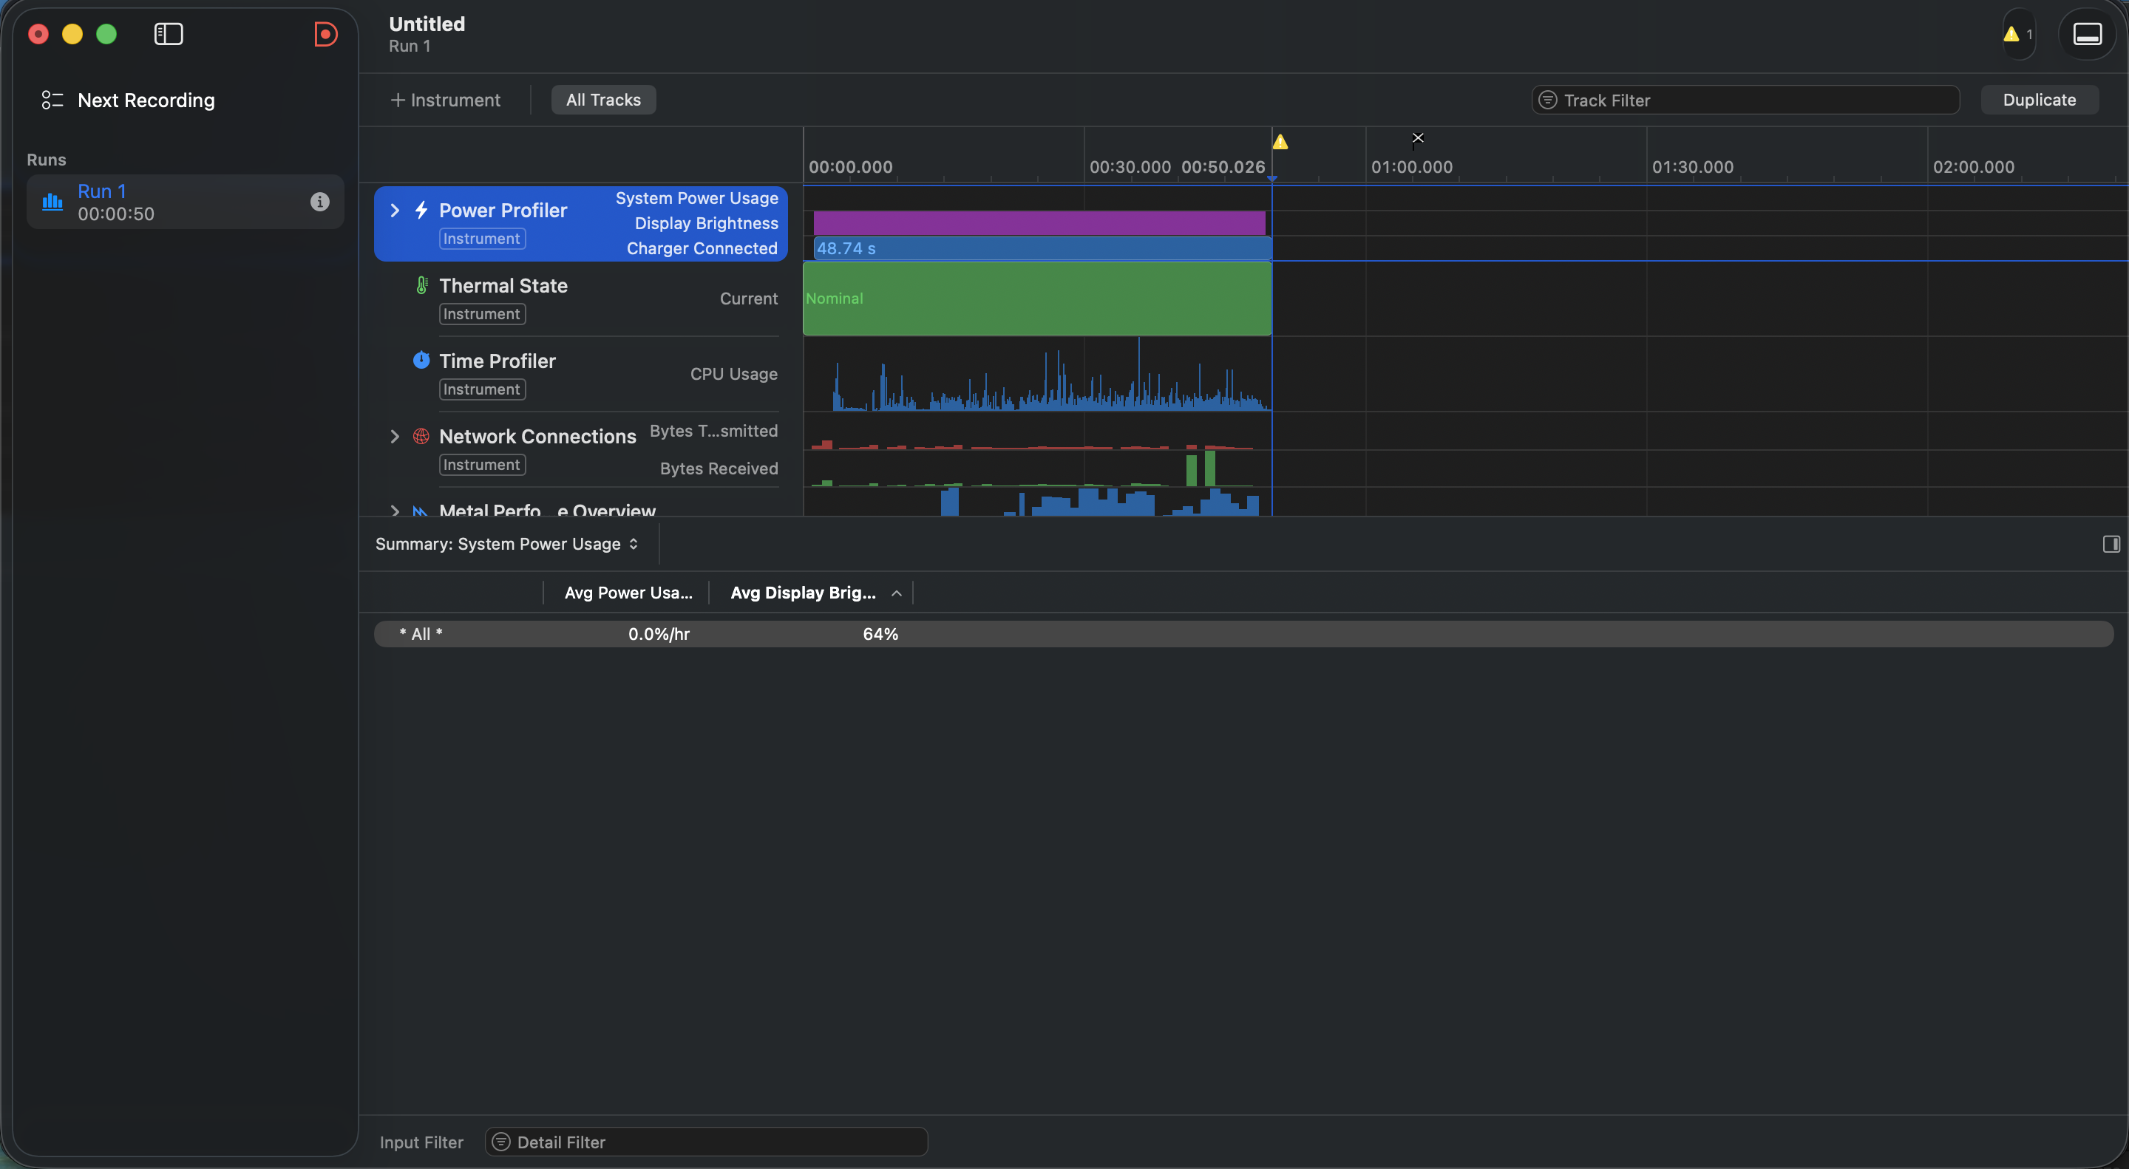This screenshot has width=2129, height=1169.
Task: Open the Summary: System Power Usage dropdown
Action: [x=506, y=544]
